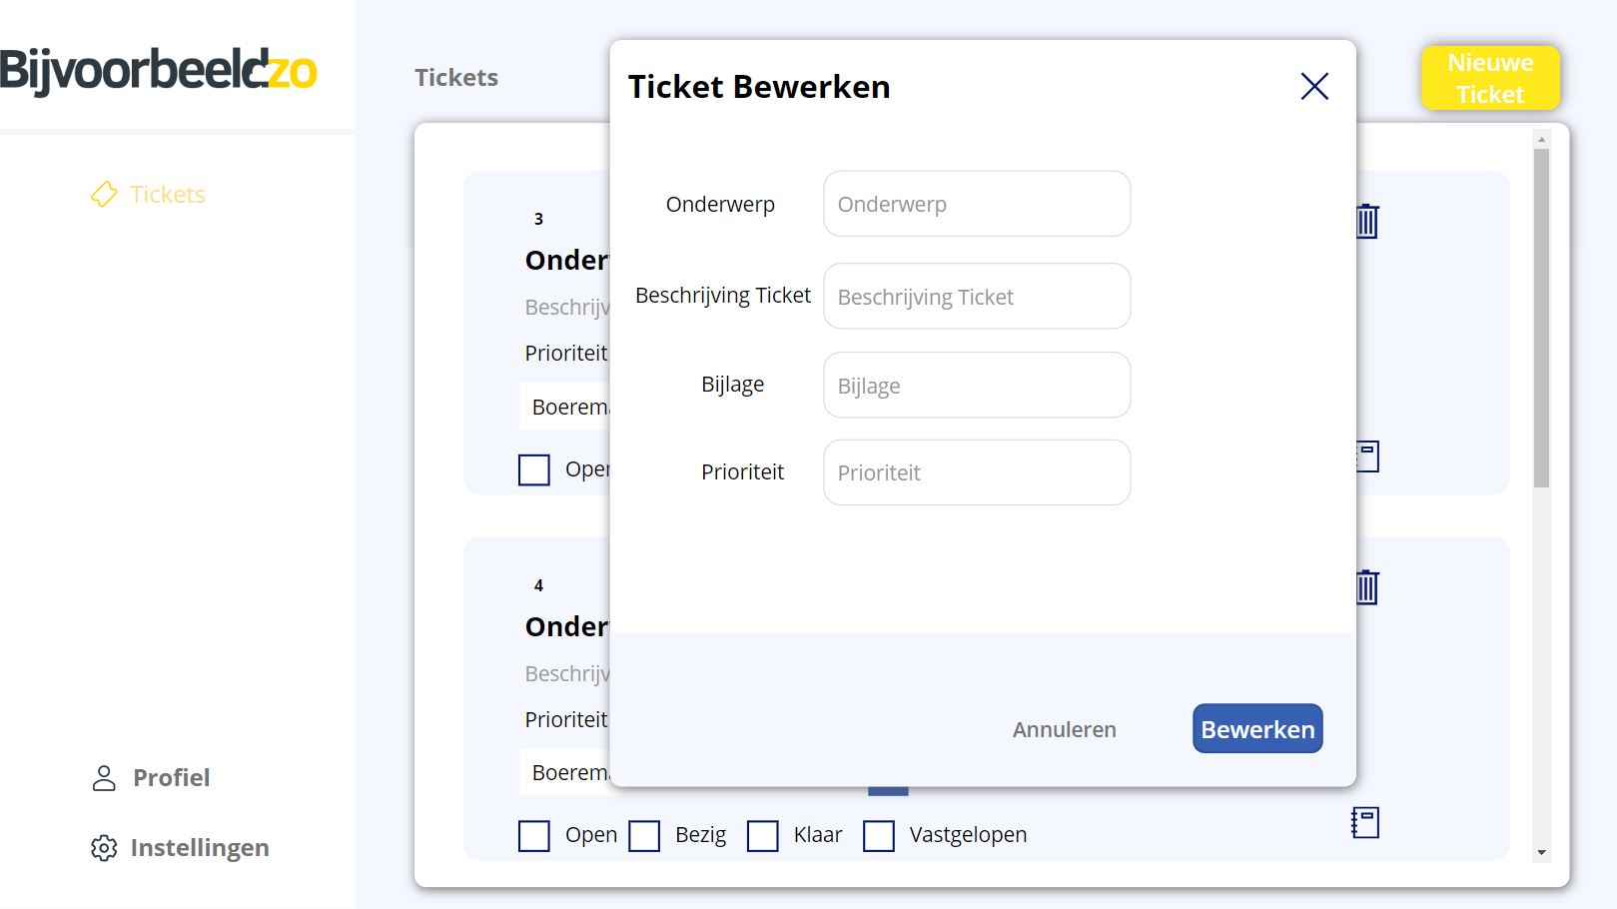Click the Bewerken button

pyautogui.click(x=1257, y=729)
